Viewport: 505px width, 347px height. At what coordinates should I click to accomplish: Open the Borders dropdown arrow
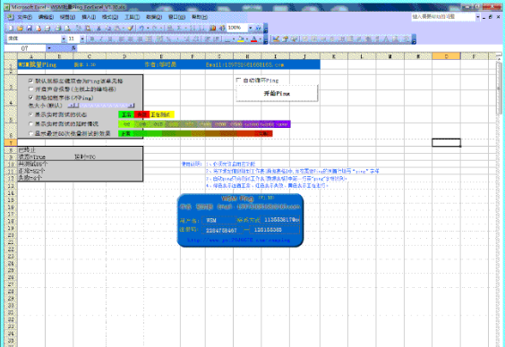click(234, 39)
